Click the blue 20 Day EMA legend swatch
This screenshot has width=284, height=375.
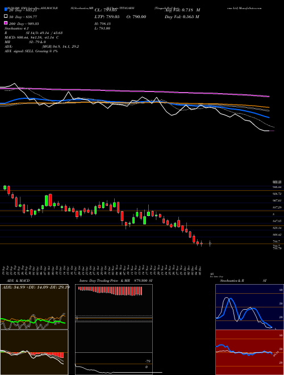6,10
